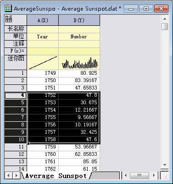The width and height of the screenshot is (173, 184).
Task: Click cell with year 1755
Action: click(x=43, y=118)
